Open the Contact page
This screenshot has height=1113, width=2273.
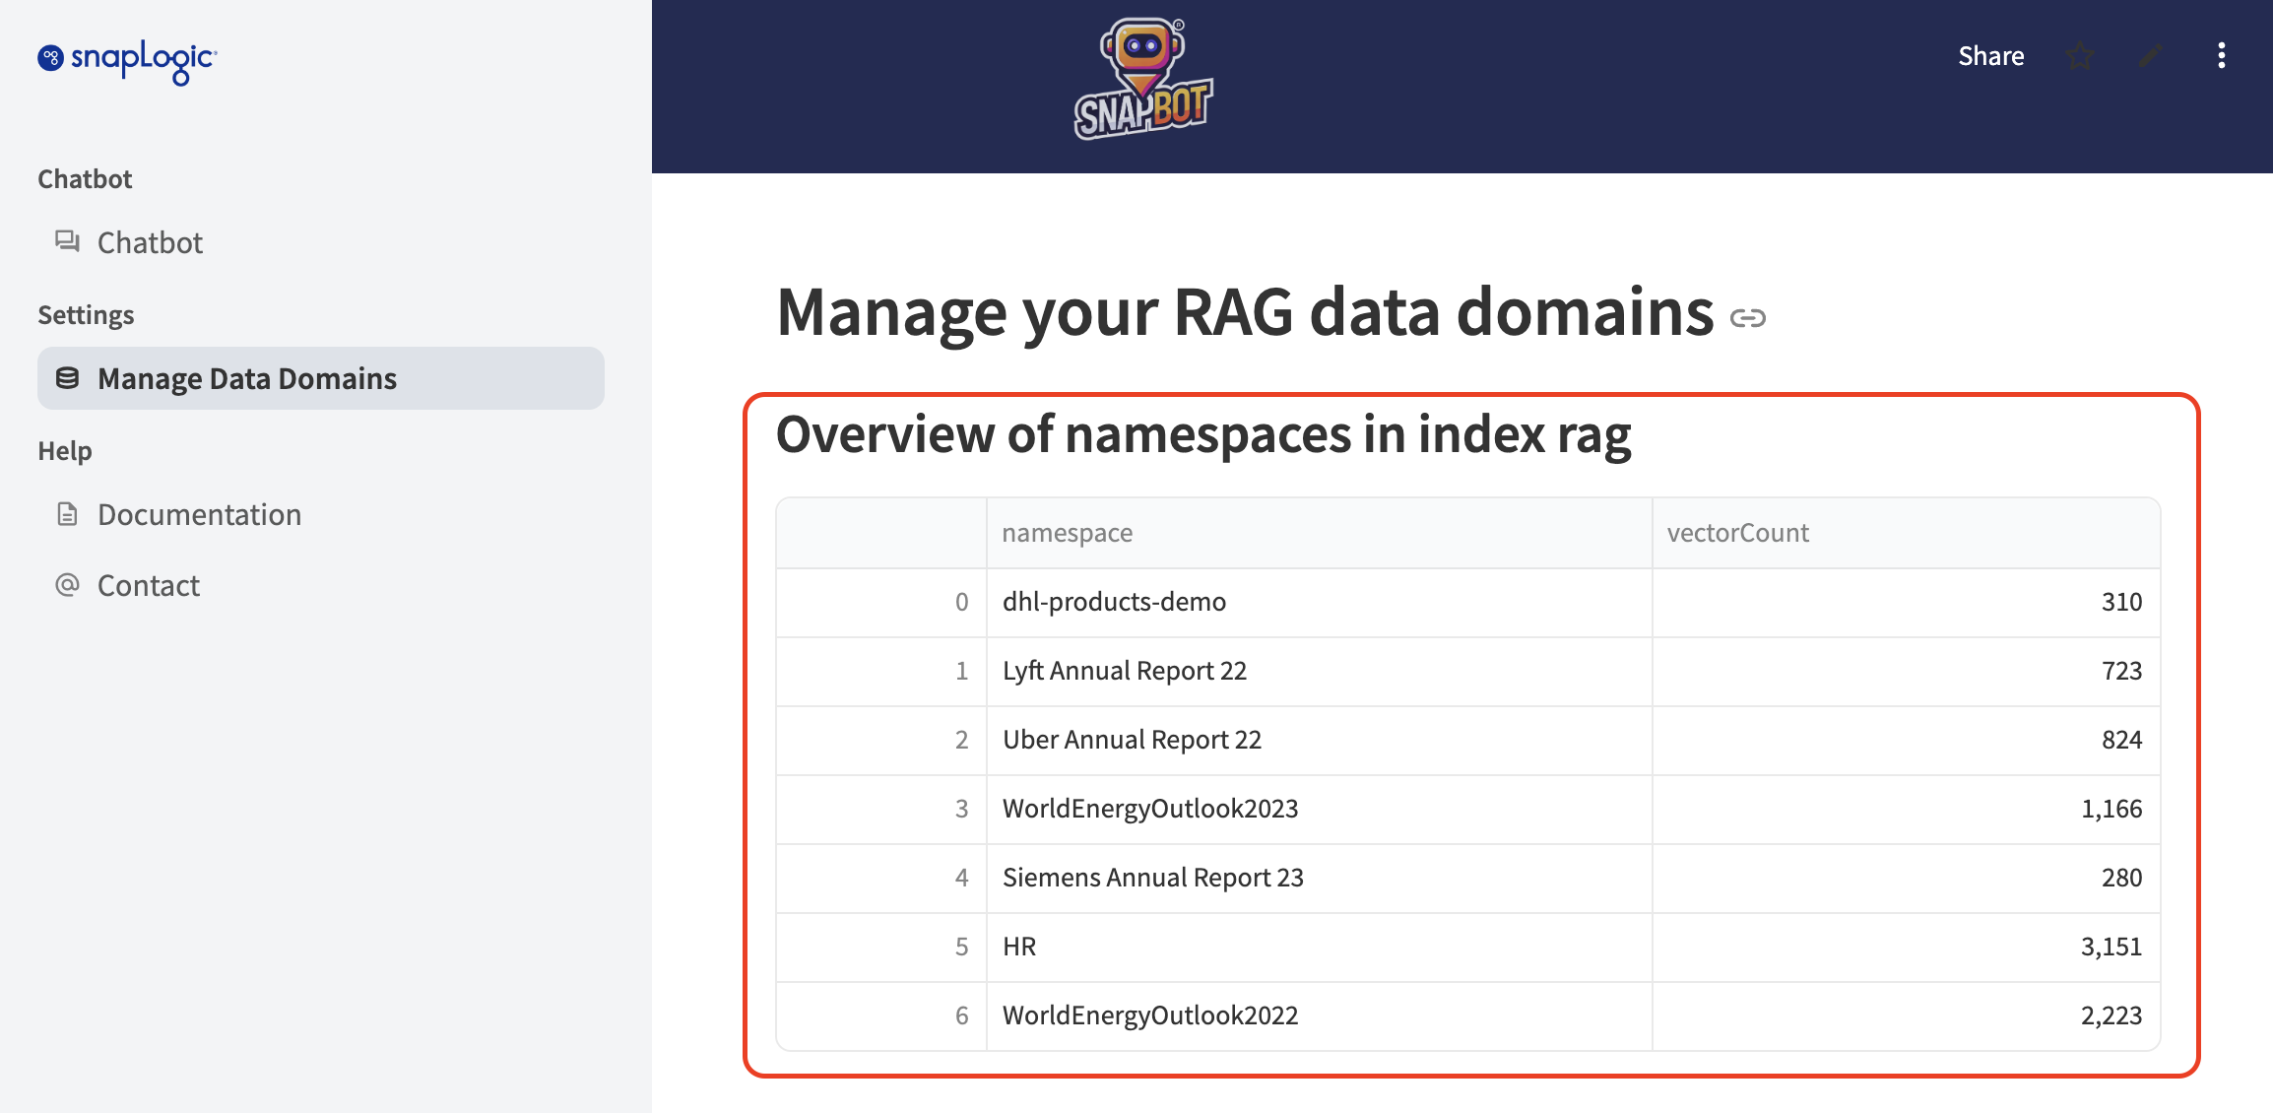149,586
